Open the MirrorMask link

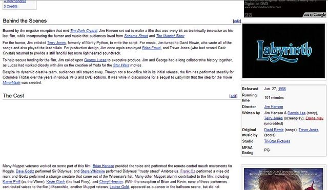[11, 82]
